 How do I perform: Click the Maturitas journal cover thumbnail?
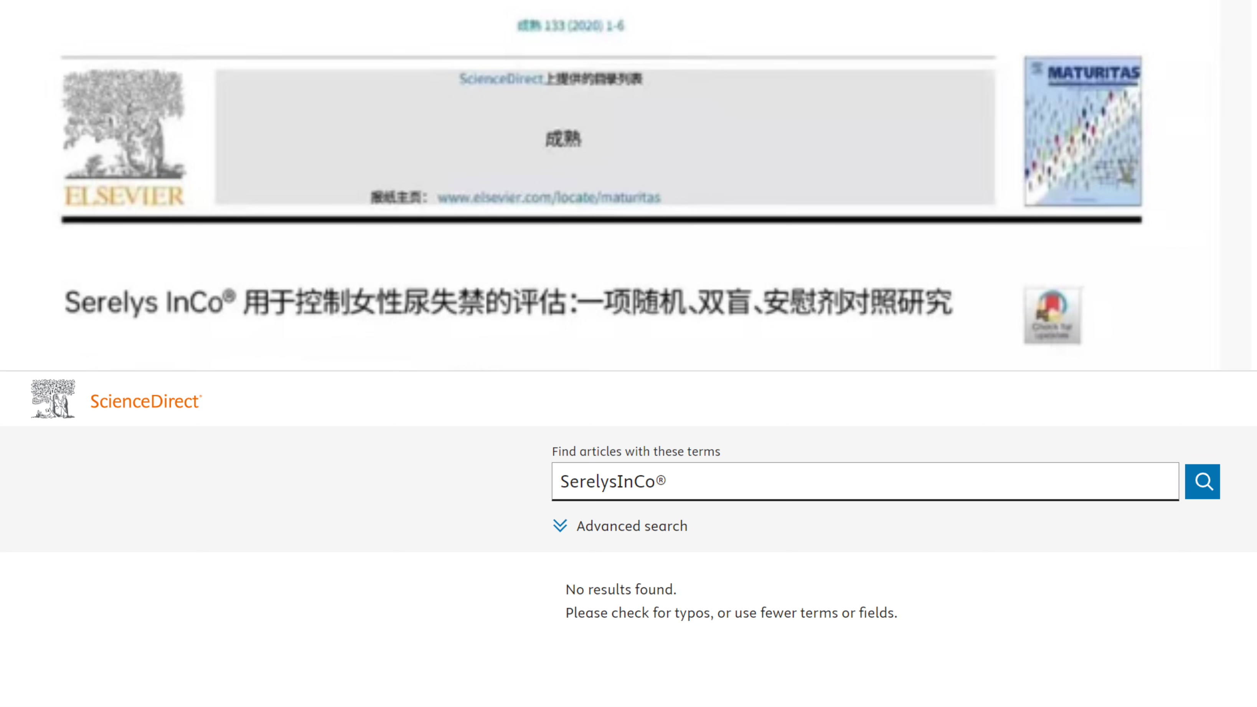tap(1082, 131)
